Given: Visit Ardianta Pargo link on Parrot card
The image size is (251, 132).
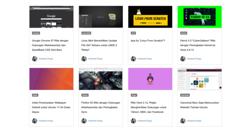Looking at the screenshot, I should tap(194, 59).
